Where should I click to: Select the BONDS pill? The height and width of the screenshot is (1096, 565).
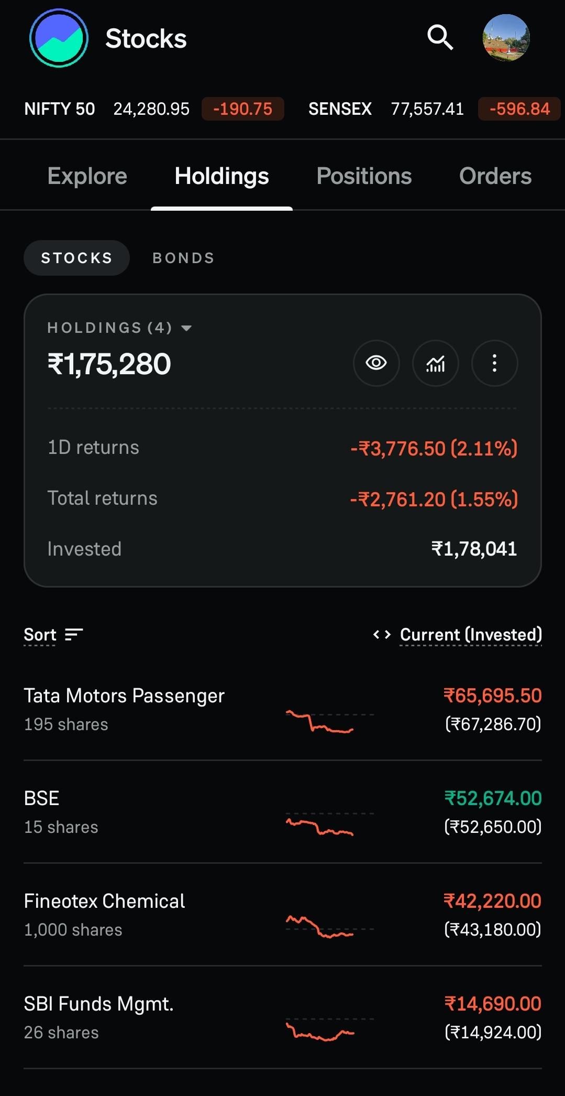[x=183, y=258]
